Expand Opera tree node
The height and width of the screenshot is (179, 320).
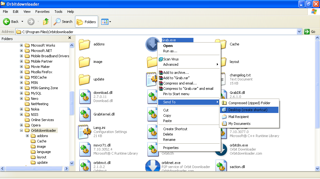[x=22, y=125]
